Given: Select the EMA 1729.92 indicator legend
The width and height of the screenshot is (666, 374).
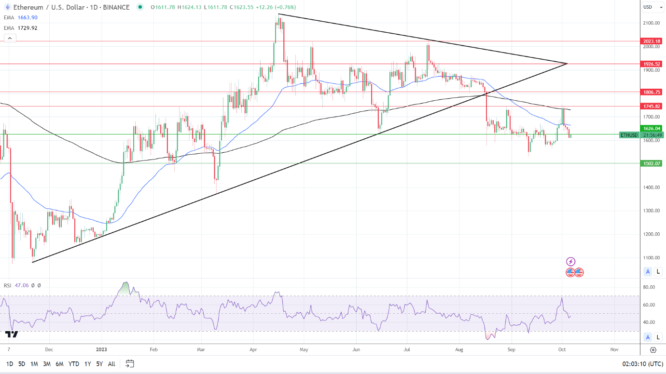Looking at the screenshot, I should click(x=21, y=28).
